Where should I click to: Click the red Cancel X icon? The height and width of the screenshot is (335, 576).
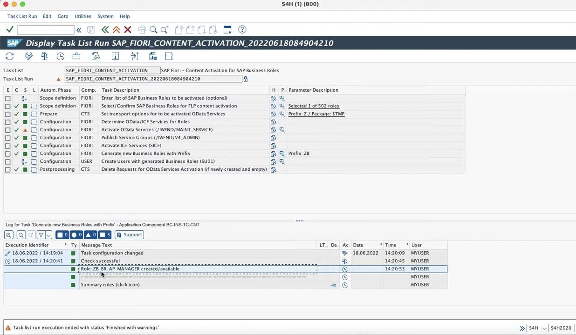pyautogui.click(x=127, y=30)
